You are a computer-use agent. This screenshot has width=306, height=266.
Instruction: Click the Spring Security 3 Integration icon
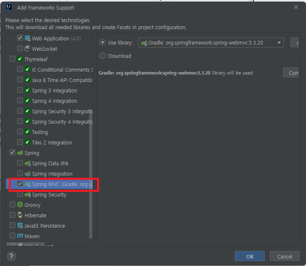click(x=27, y=111)
